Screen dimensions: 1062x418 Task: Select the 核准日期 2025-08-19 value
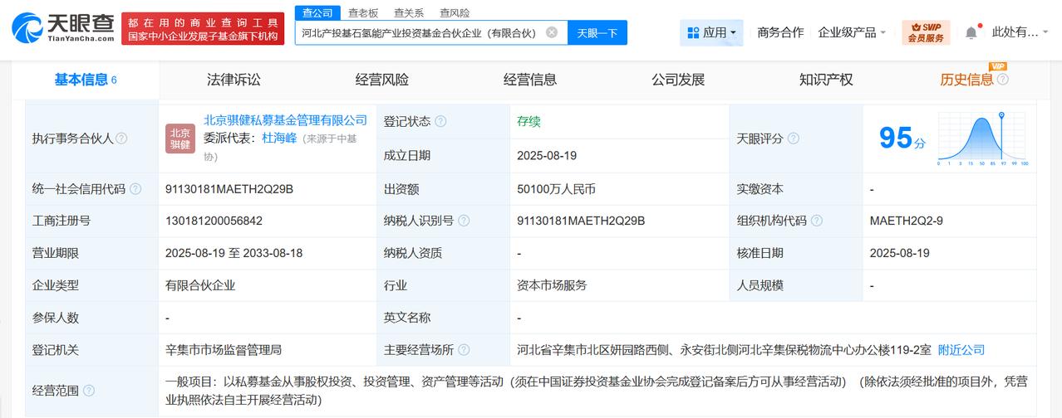900,253
